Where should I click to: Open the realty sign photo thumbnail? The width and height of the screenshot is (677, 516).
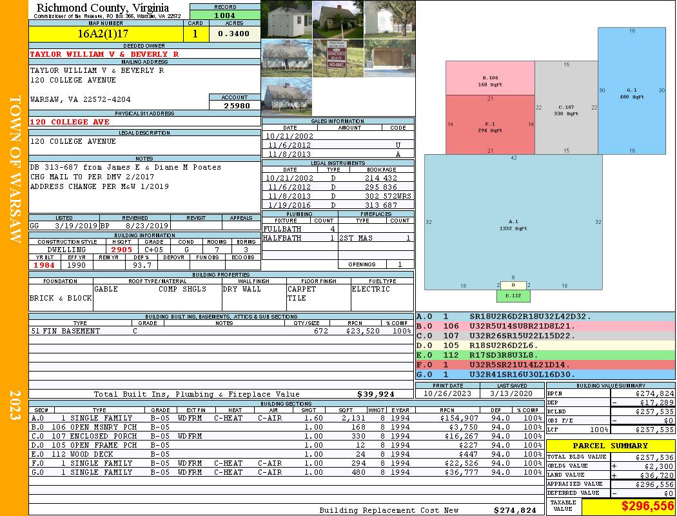[338, 58]
